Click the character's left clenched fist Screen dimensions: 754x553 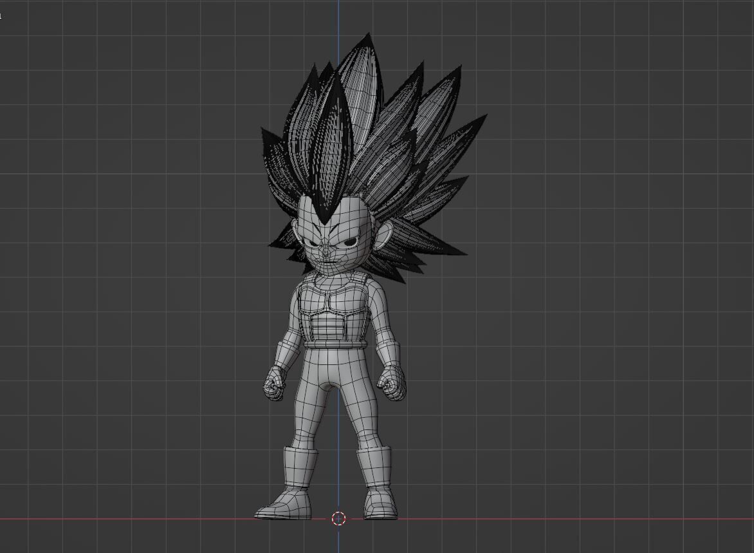(391, 382)
